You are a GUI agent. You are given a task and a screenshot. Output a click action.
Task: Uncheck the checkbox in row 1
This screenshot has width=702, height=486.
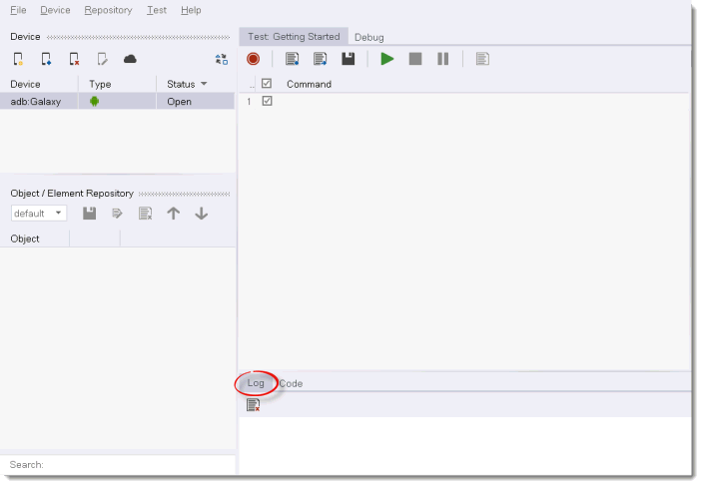pos(267,102)
